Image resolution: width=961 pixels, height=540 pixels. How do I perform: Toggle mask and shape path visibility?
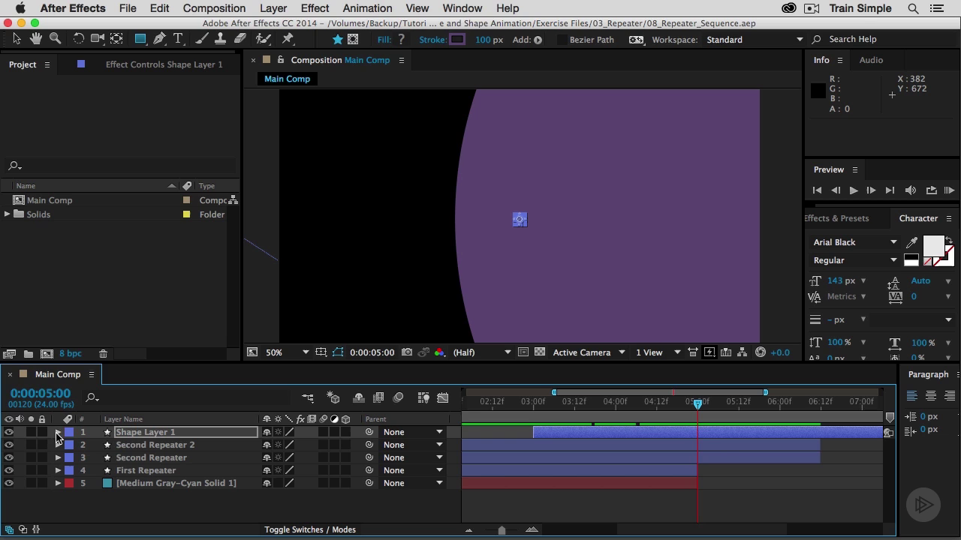click(338, 352)
